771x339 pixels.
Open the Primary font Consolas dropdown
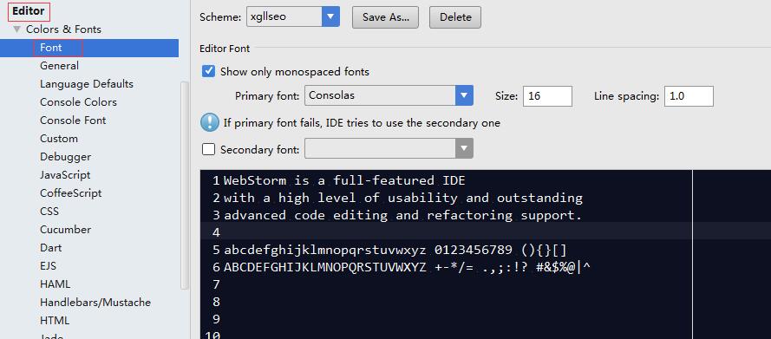(389, 95)
